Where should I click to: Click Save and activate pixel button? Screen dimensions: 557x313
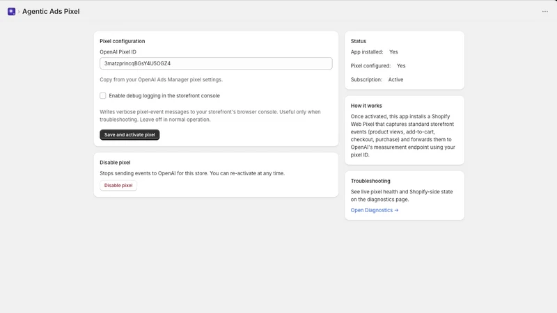[x=130, y=135]
